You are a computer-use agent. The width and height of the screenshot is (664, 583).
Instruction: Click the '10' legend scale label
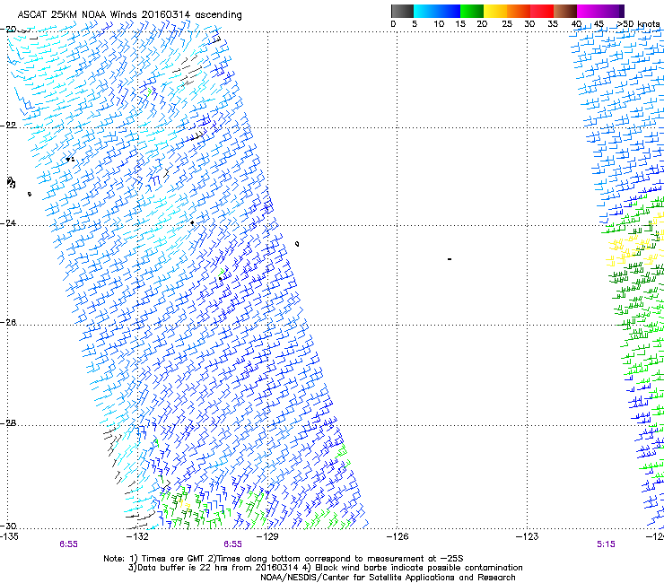[439, 24]
